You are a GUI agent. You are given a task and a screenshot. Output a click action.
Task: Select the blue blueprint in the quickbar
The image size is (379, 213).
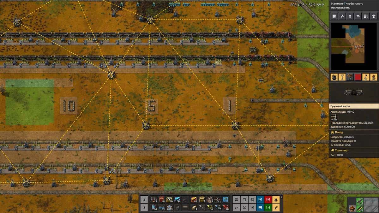pos(225,199)
